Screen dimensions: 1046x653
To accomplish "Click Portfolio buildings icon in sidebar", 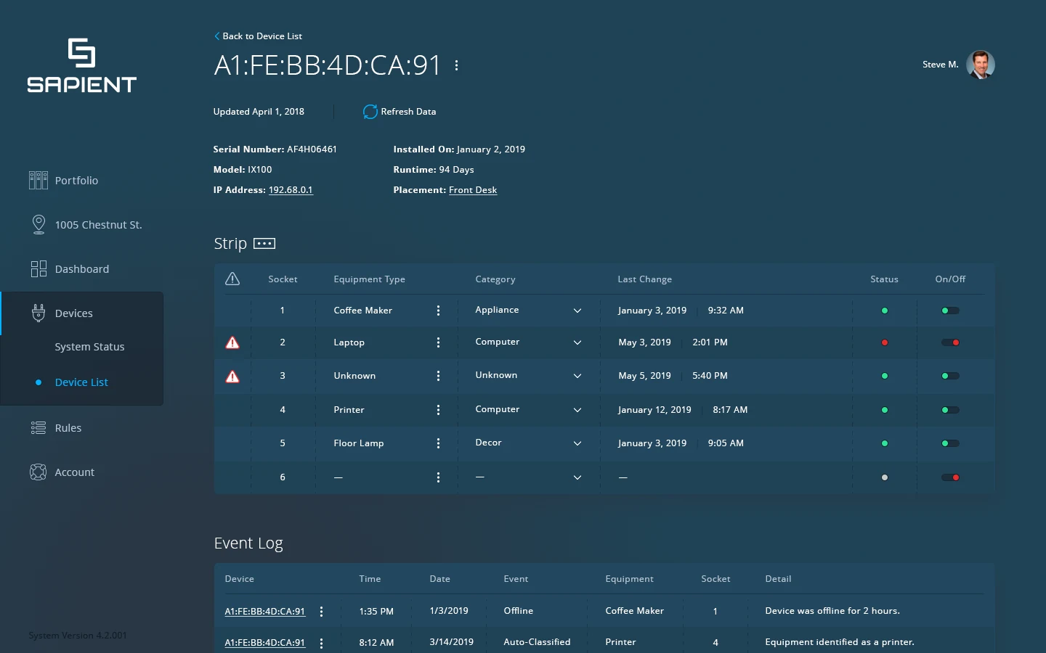I will (38, 180).
